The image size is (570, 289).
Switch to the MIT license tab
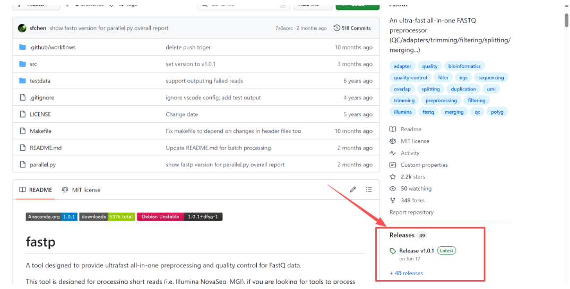point(81,189)
